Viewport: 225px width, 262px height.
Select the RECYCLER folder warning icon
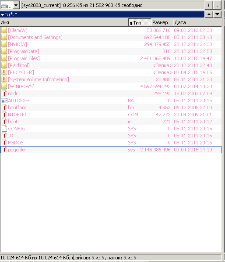pyautogui.click(x=4, y=72)
